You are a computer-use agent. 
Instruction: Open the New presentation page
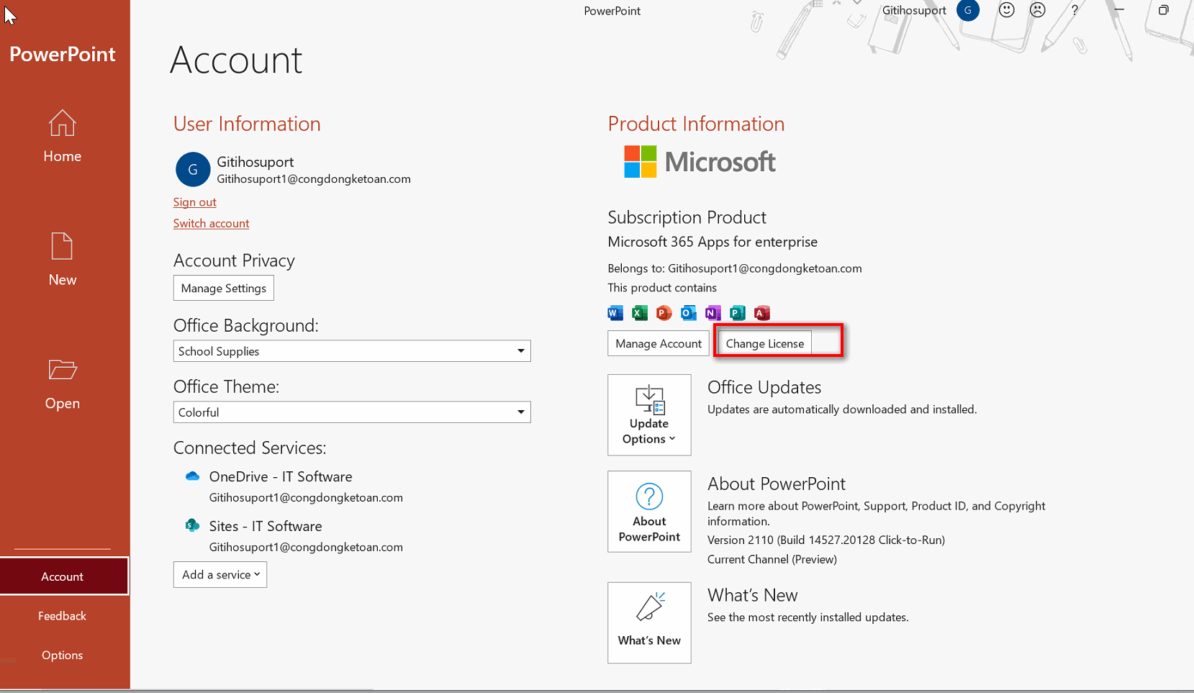tap(62, 260)
